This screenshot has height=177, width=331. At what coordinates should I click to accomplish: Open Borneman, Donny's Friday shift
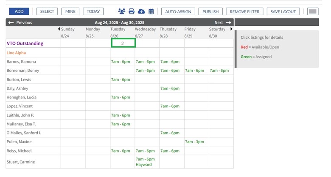coord(195,71)
